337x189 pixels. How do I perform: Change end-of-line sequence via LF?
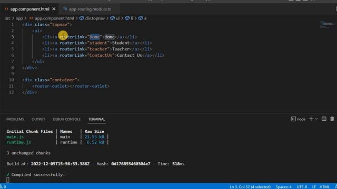pyautogui.click(x=314, y=187)
